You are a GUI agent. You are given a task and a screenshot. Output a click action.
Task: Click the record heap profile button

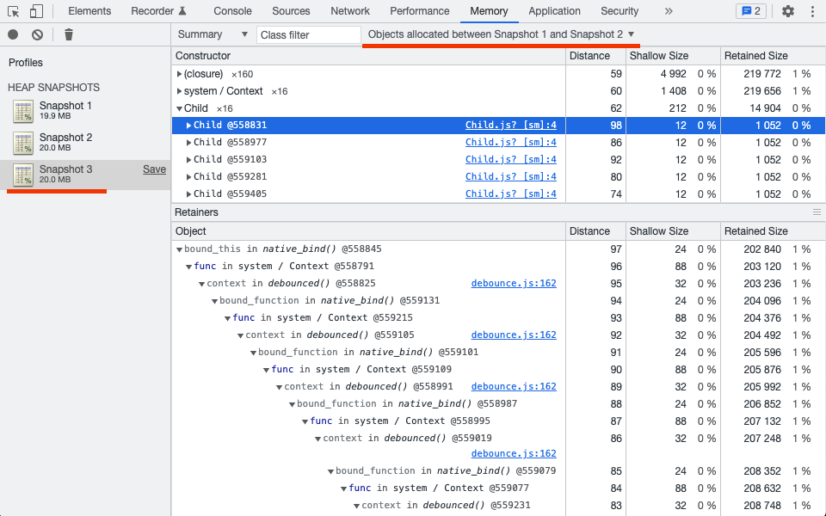coord(13,34)
